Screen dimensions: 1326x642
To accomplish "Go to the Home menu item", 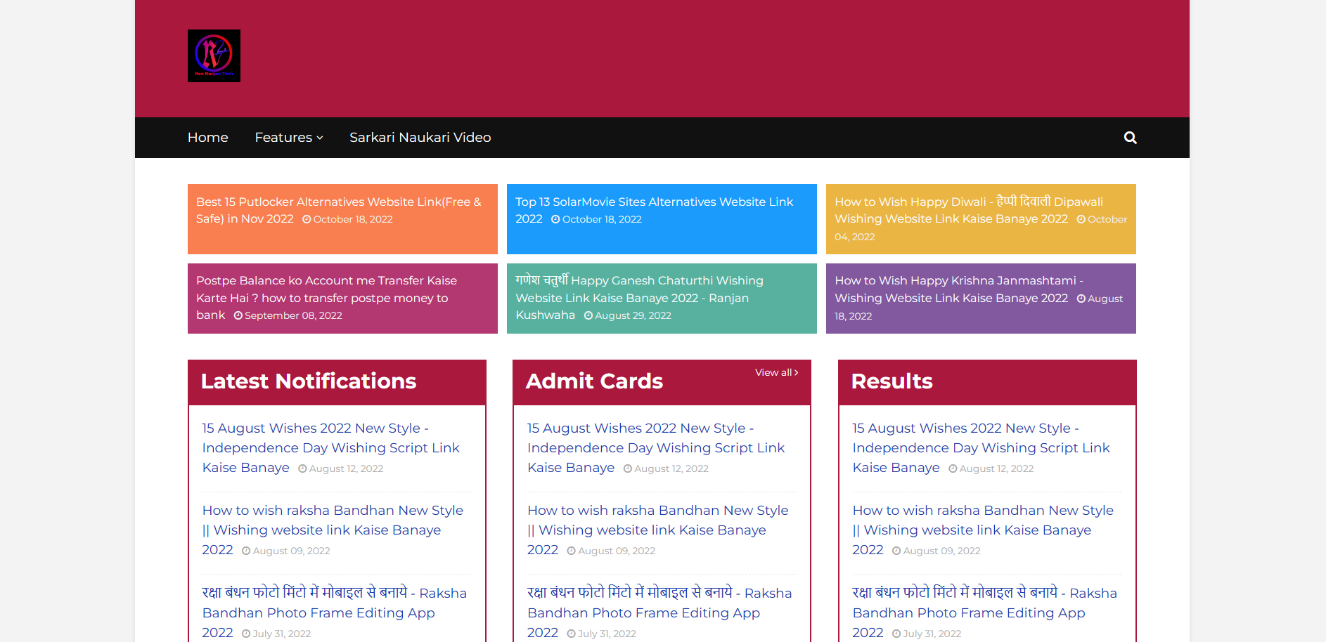I will [x=207, y=138].
